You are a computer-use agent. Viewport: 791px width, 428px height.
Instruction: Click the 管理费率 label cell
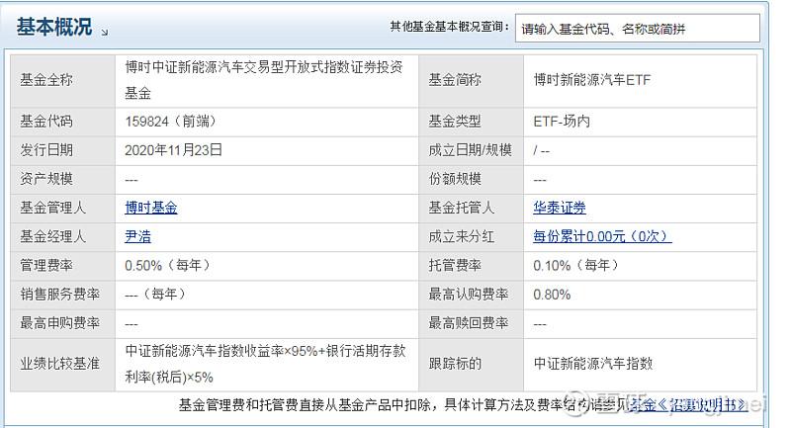(x=63, y=266)
